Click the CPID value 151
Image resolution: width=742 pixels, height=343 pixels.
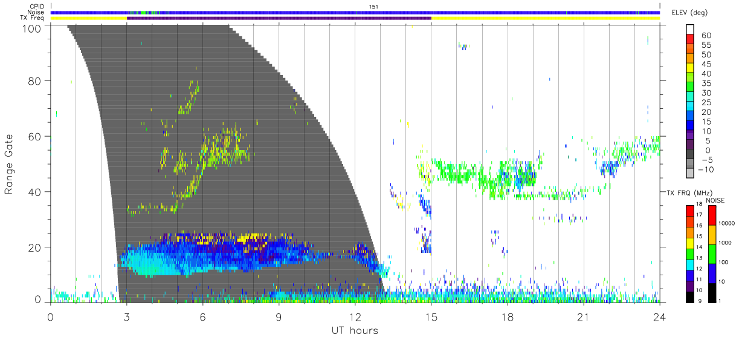click(374, 7)
